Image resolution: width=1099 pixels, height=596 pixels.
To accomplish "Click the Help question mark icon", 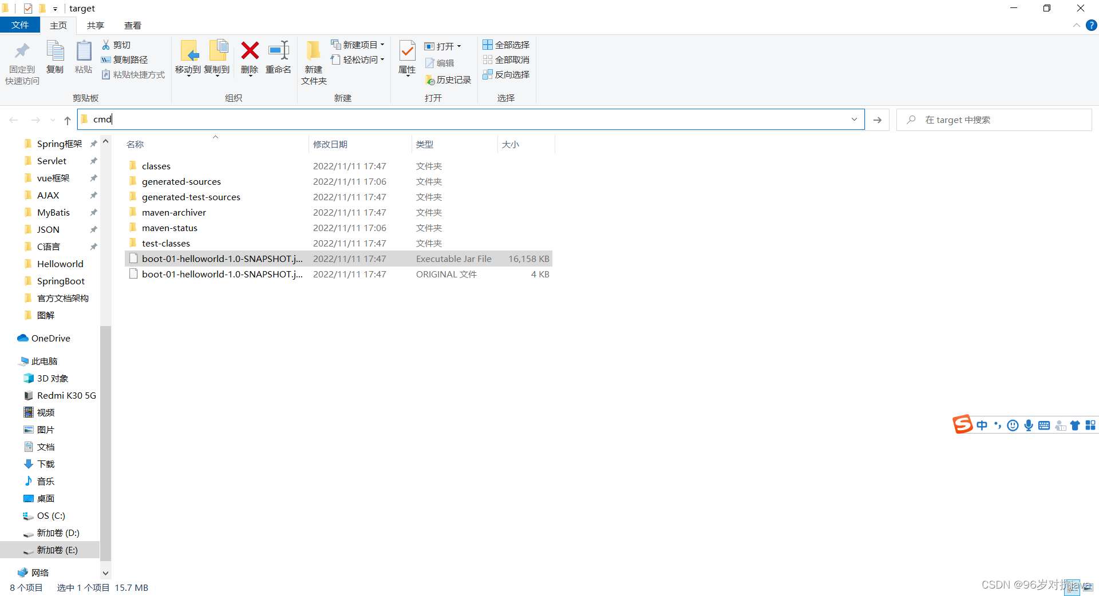I will coord(1091,25).
